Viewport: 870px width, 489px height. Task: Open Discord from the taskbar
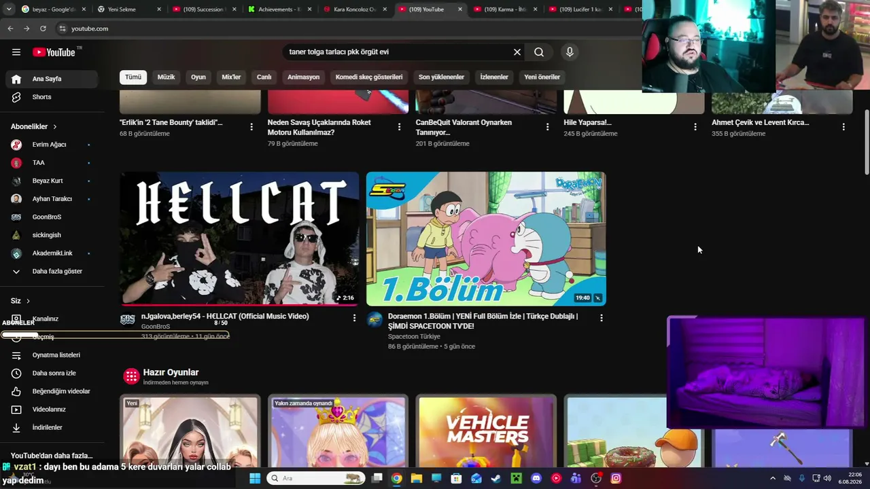[536, 478]
